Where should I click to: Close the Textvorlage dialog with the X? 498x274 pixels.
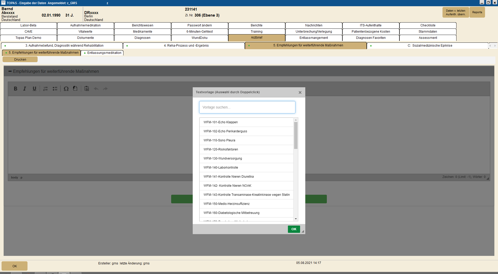[300, 92]
